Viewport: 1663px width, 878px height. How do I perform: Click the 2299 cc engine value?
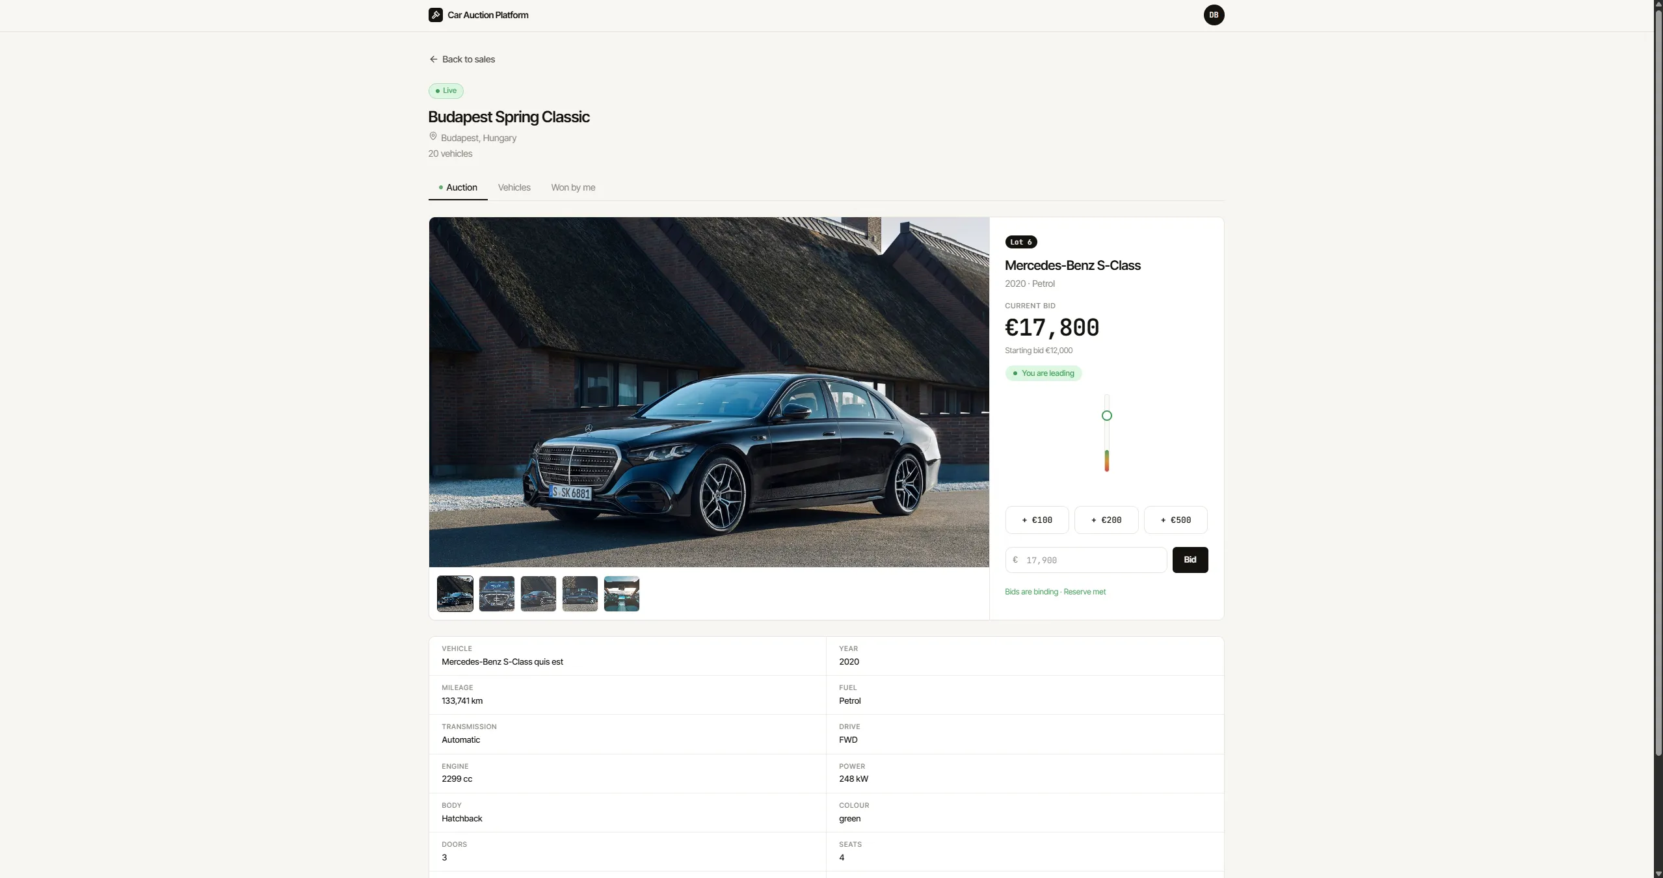[x=457, y=779]
